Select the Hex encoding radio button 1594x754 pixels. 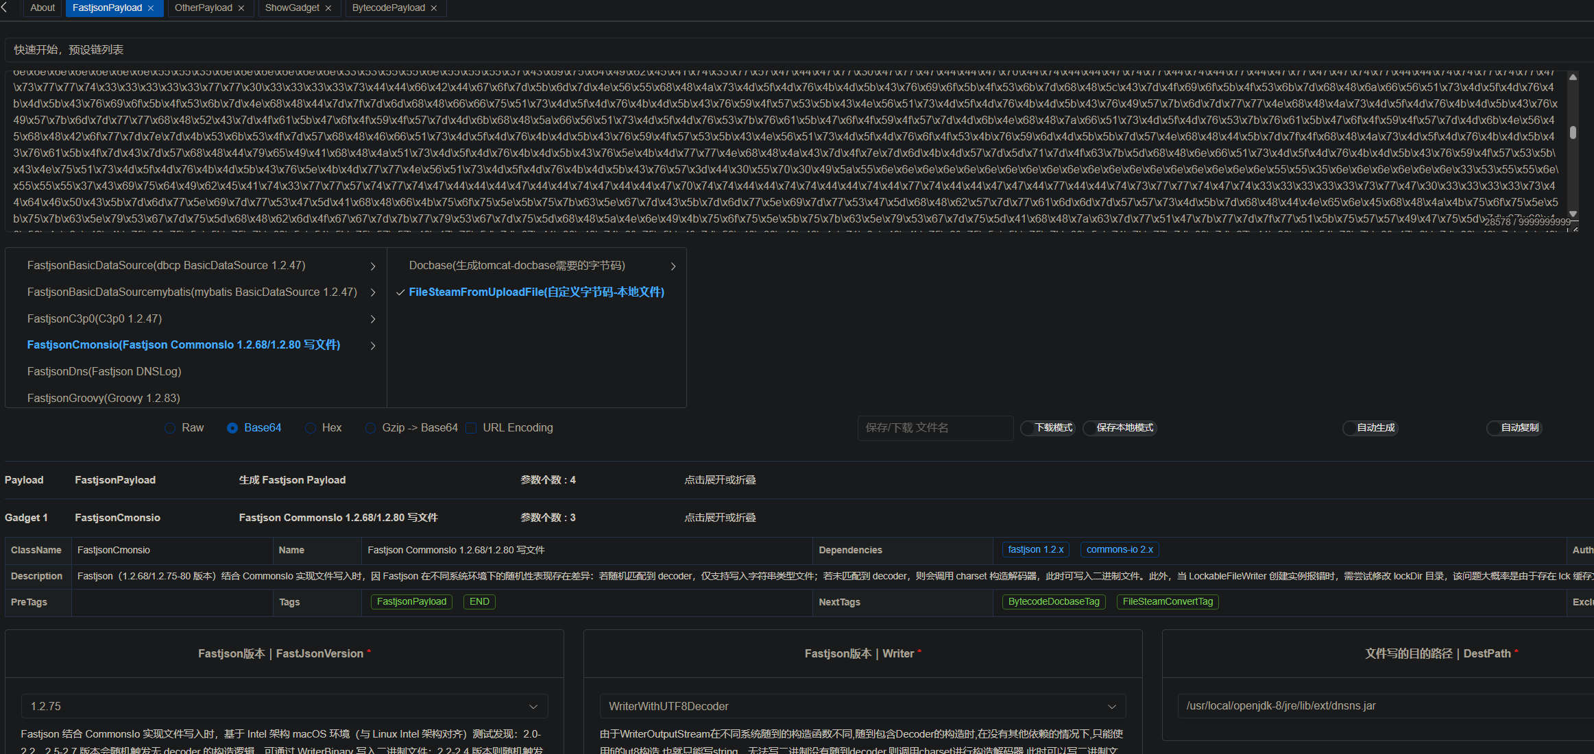[311, 428]
